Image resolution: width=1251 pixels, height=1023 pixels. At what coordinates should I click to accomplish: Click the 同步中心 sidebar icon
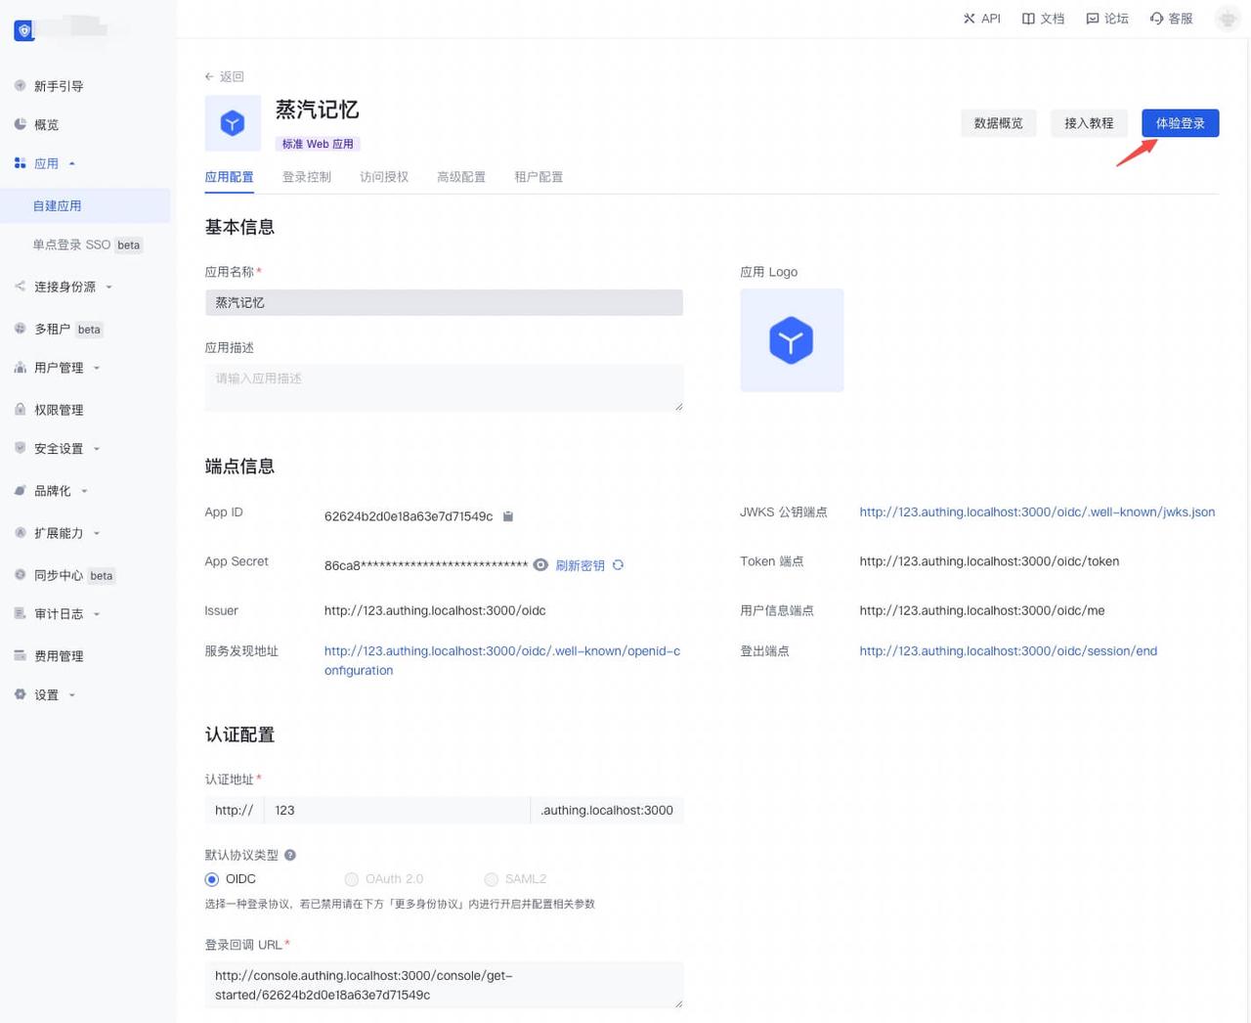20,574
